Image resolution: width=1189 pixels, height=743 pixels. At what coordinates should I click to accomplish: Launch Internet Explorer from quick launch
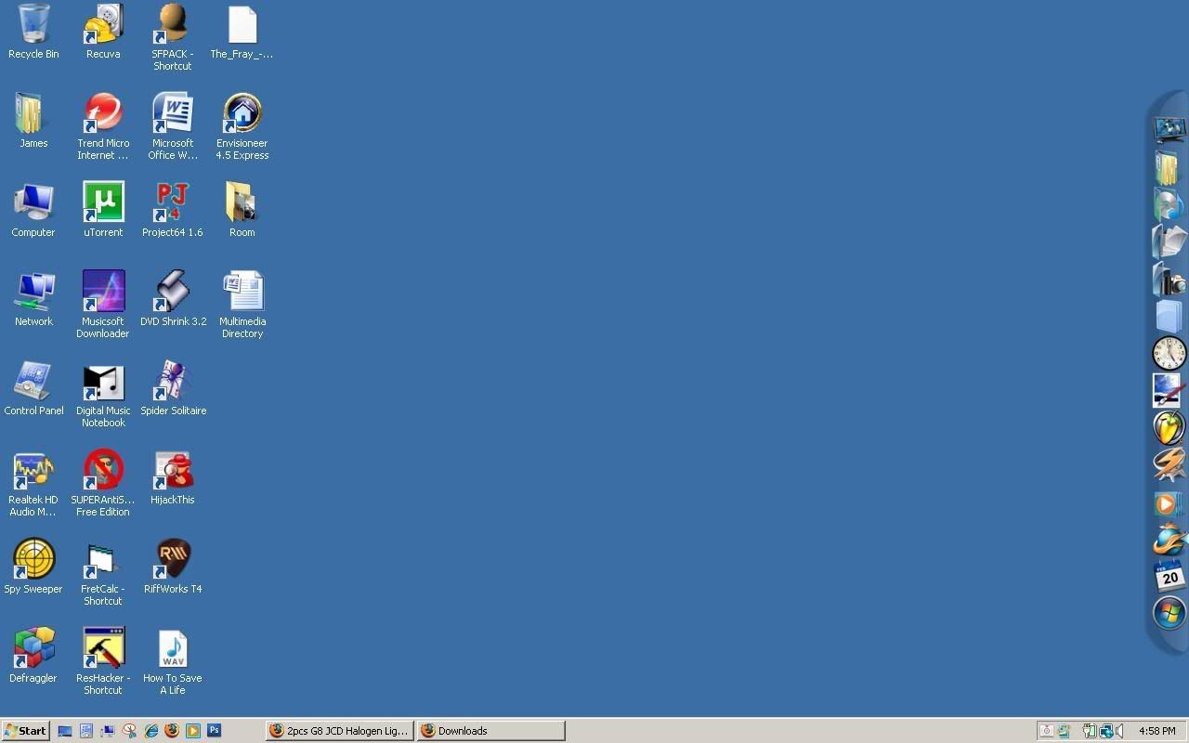pyautogui.click(x=150, y=731)
